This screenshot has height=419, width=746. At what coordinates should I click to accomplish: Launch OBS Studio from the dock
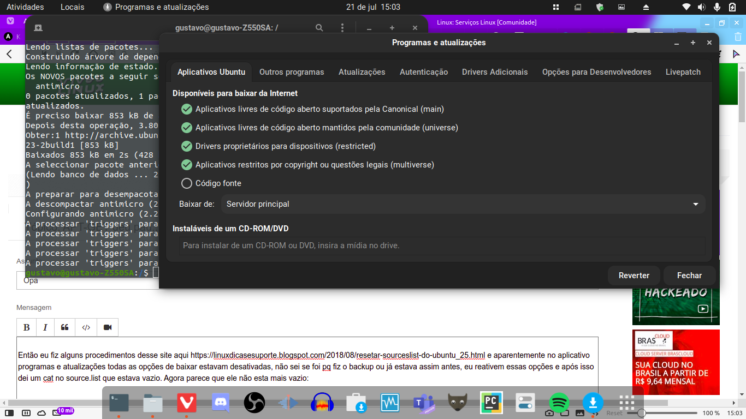254,403
